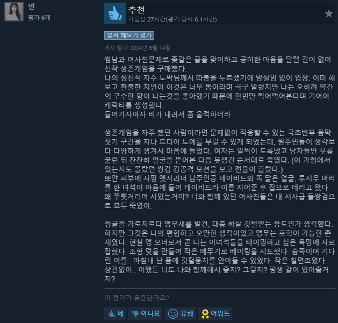
Task: Click the award ribbon icon beside 어워드
Action: coord(205,314)
